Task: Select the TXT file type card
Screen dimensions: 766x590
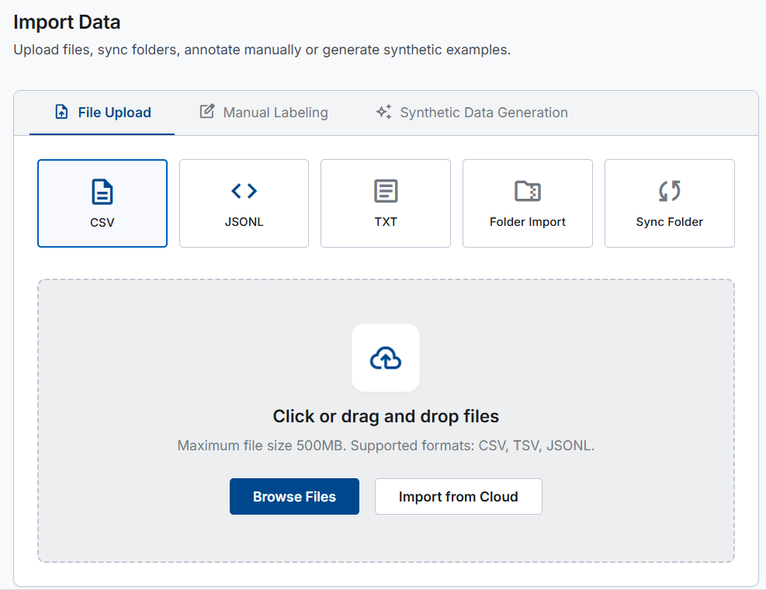Action: (386, 203)
